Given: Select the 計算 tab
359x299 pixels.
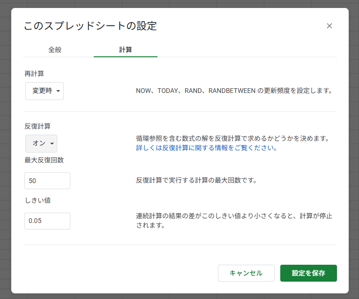Looking at the screenshot, I should tap(125, 49).
